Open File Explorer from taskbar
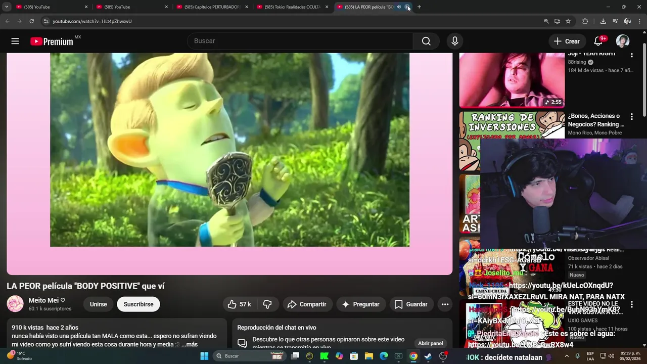The width and height of the screenshot is (647, 364). coord(368,356)
